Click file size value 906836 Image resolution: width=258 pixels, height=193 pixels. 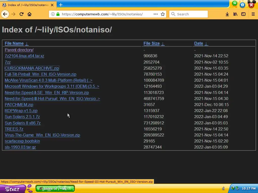click(150, 56)
